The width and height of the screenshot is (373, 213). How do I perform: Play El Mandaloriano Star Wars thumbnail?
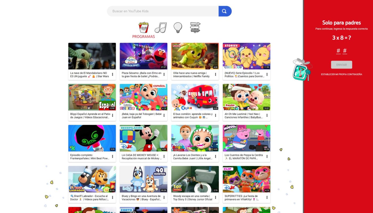(92, 56)
